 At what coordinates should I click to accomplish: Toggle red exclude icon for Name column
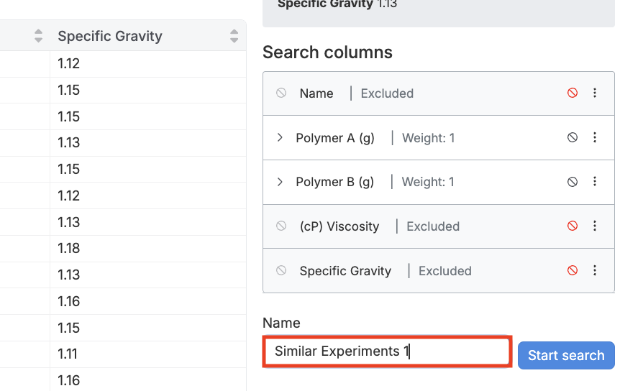[x=573, y=93]
